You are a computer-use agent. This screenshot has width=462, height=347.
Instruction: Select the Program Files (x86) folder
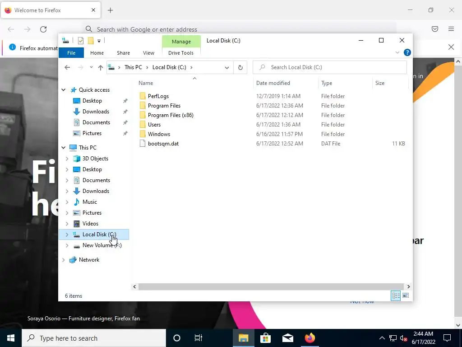(171, 115)
